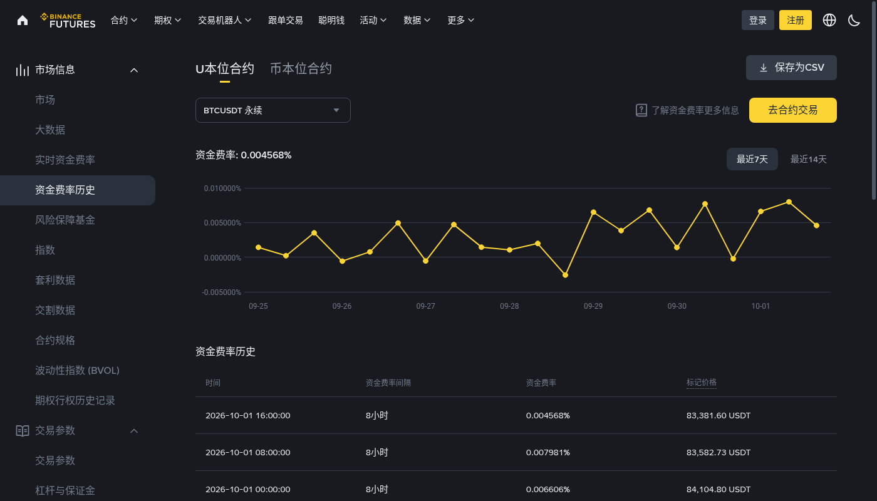Switch to the U本位合约 tab

tap(225, 69)
